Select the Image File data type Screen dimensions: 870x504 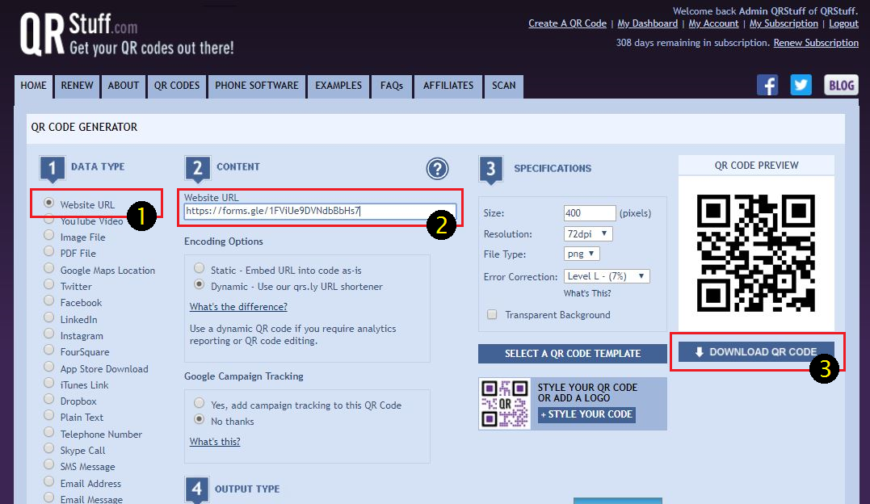[48, 235]
